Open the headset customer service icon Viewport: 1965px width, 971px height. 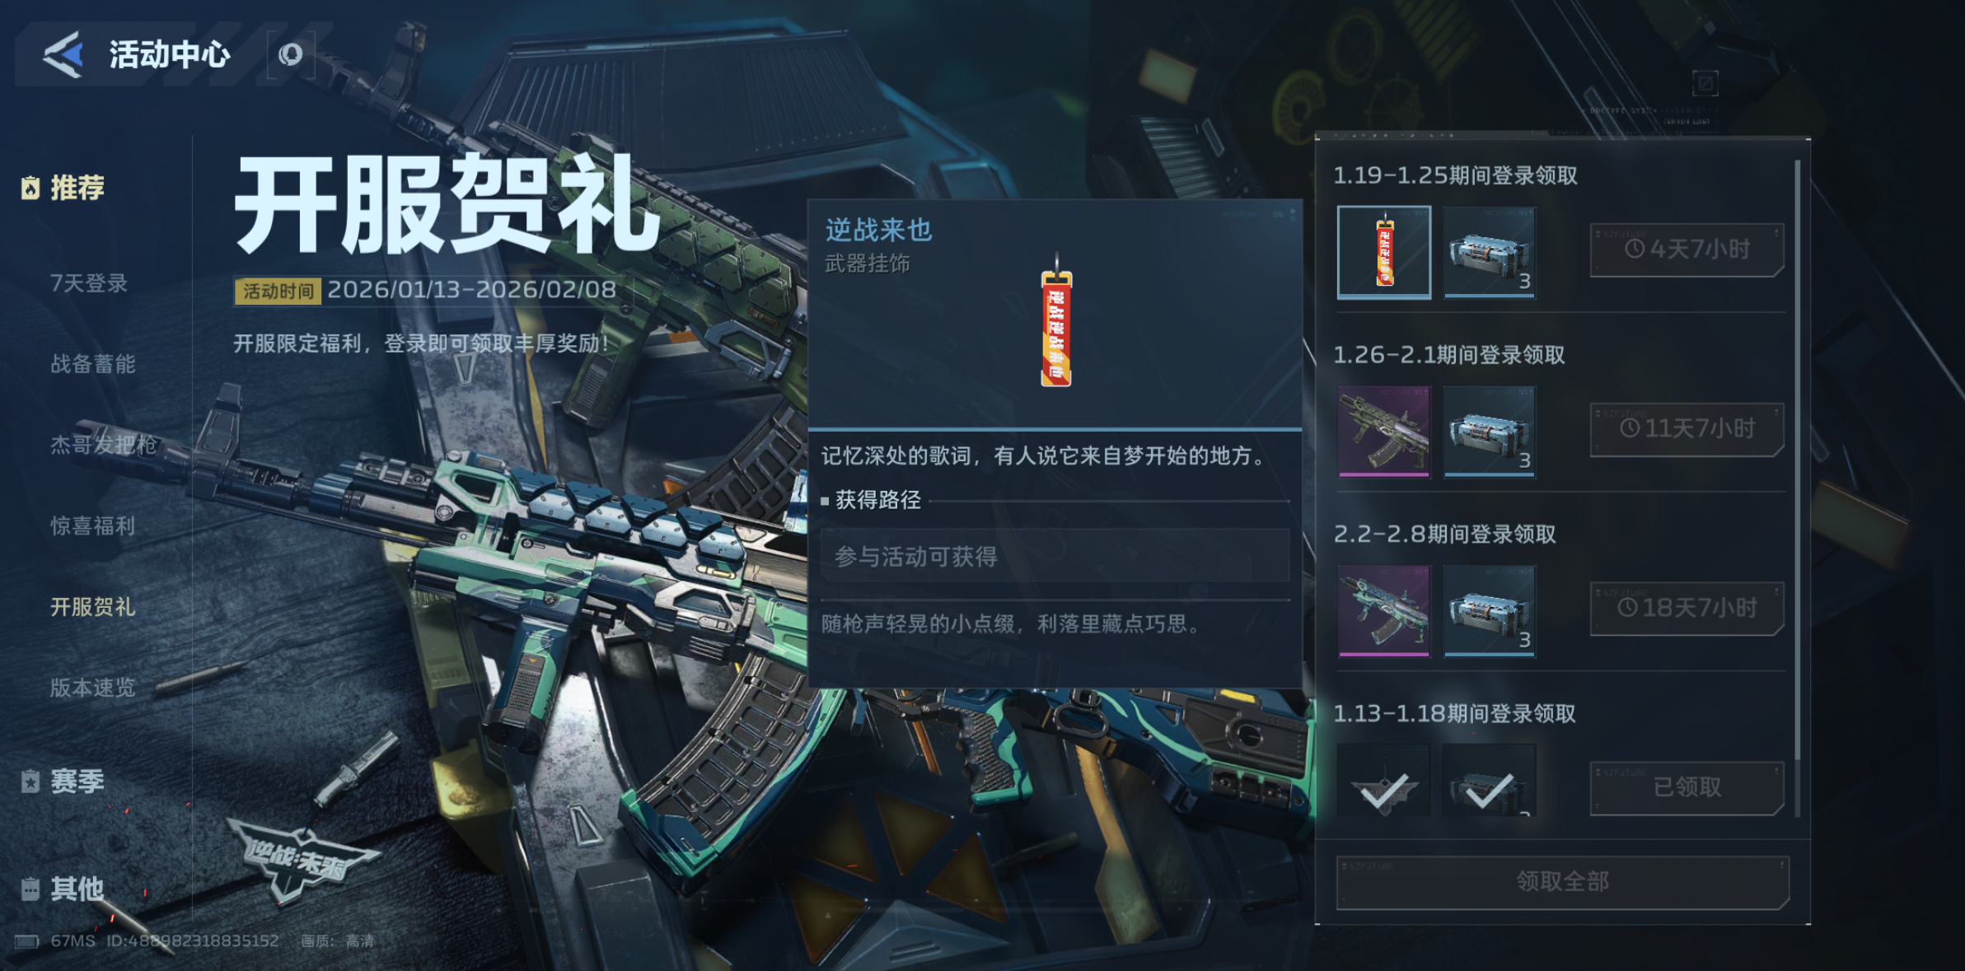[x=290, y=55]
